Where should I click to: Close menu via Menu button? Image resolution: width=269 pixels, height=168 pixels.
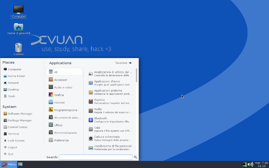point(9,164)
